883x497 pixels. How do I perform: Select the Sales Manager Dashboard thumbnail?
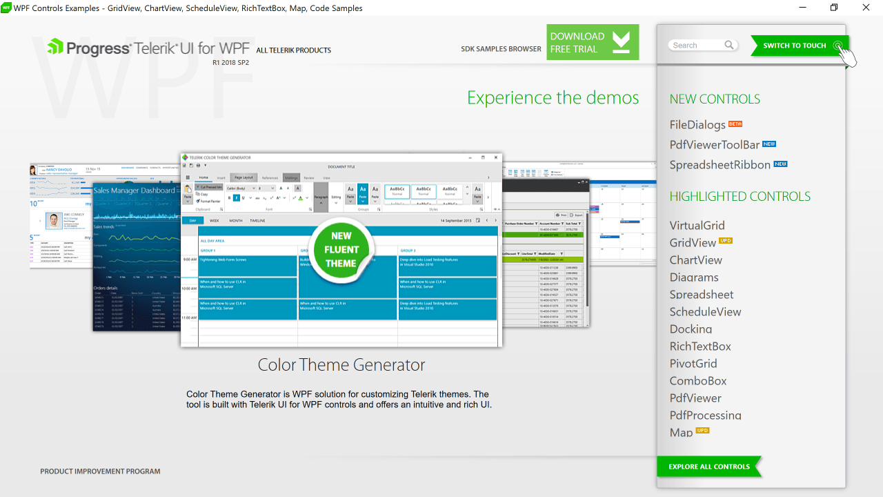click(x=136, y=257)
